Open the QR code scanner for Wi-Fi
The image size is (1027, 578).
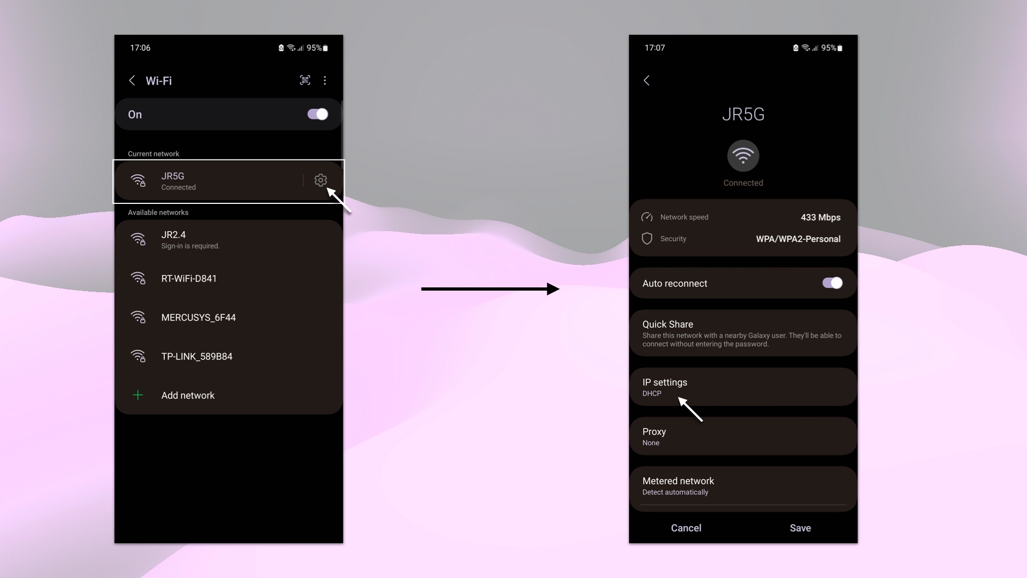coord(305,80)
